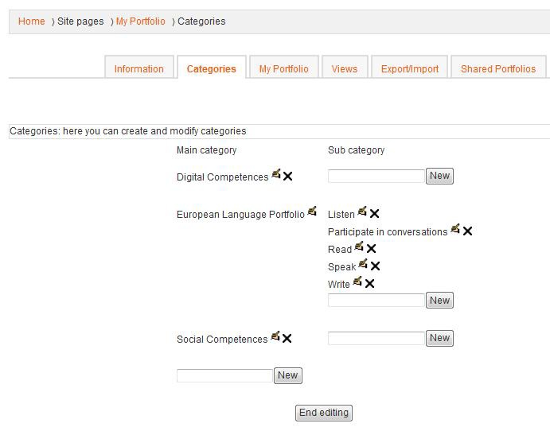Select the Categories tab
This screenshot has width=550, height=427.
(212, 68)
